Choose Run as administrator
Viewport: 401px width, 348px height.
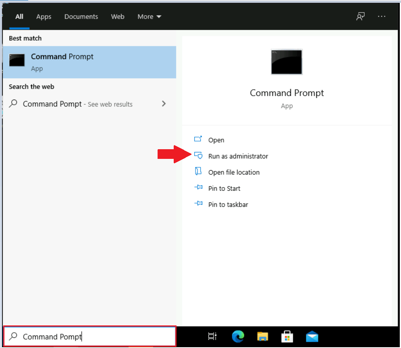pos(238,156)
